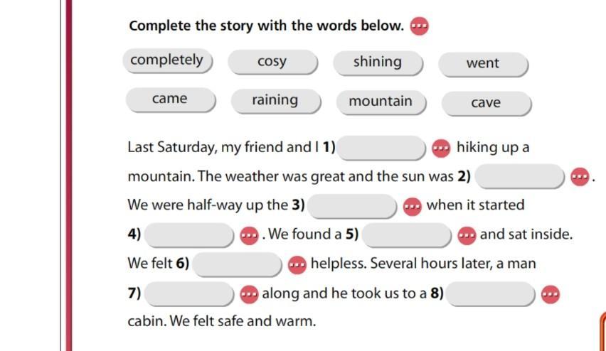Pick the 'shining' word chip
The height and width of the screenshot is (351, 606).
[x=377, y=63]
